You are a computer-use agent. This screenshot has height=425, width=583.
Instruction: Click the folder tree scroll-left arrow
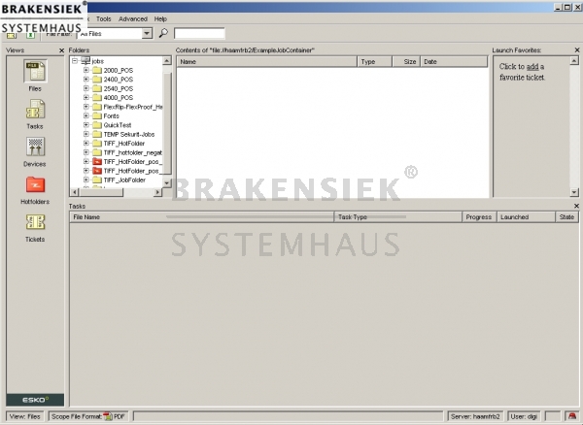click(x=75, y=192)
